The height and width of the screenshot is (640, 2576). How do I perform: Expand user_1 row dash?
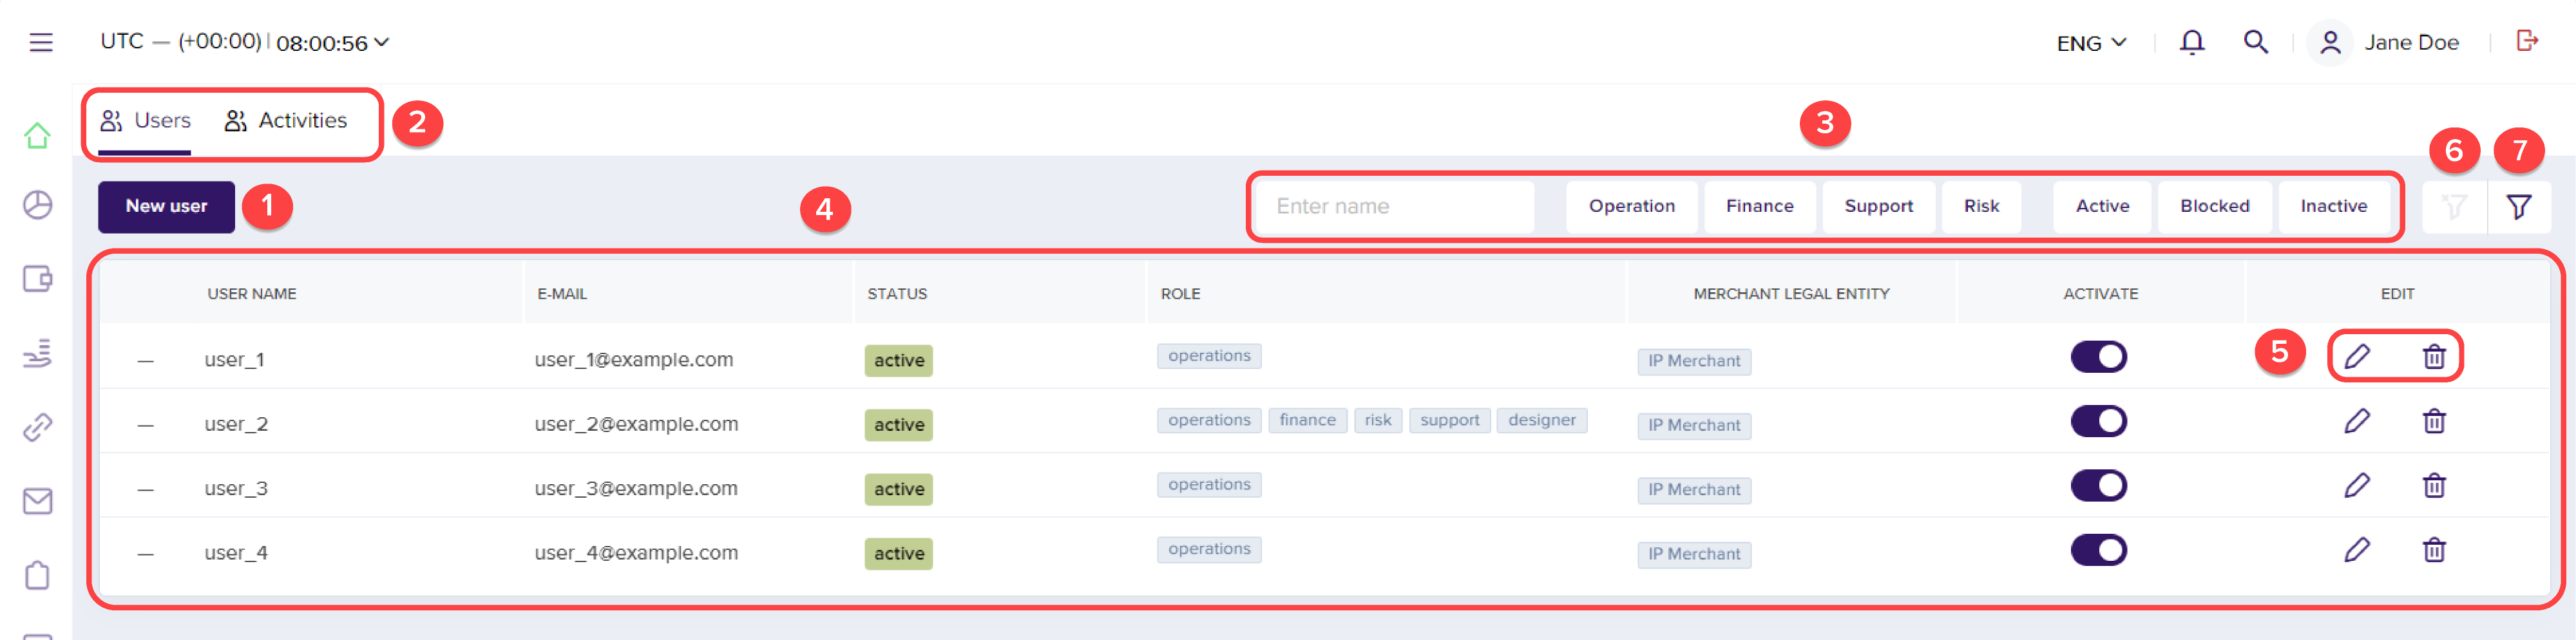(146, 360)
